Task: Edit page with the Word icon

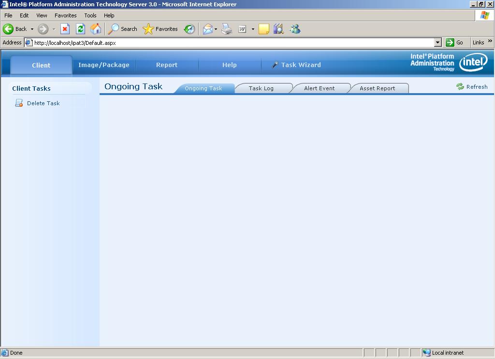Action: point(242,29)
